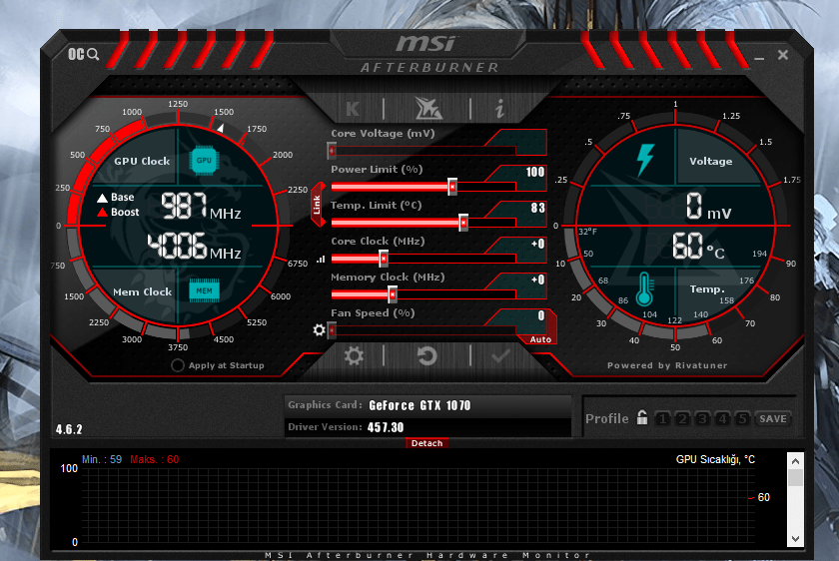Click the Min. : 59 reading
Image resolution: width=839 pixels, height=561 pixels.
pos(102,459)
